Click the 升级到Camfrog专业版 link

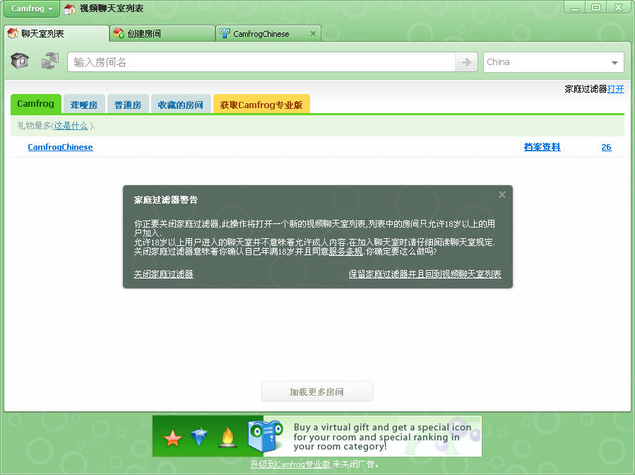click(290, 464)
